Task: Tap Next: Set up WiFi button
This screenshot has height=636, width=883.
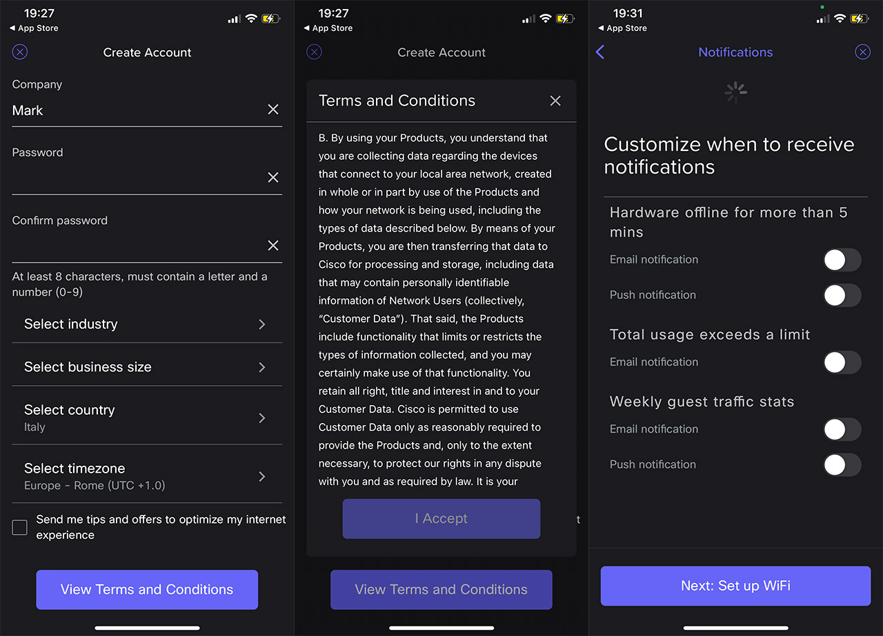Action: [x=735, y=586]
